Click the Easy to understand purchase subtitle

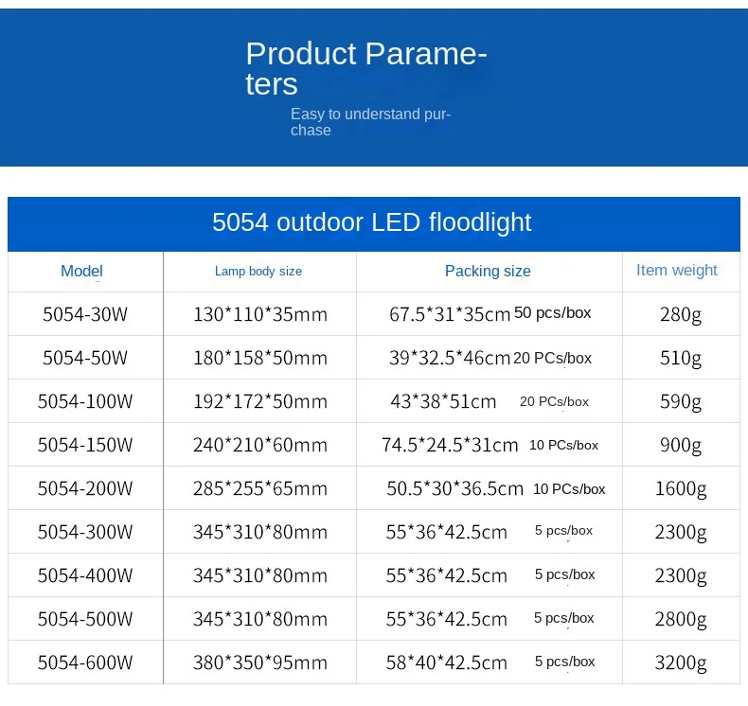click(x=370, y=122)
